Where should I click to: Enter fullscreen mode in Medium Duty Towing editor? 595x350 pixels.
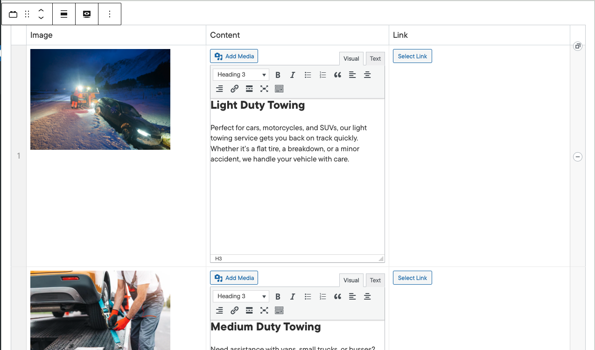tap(264, 310)
